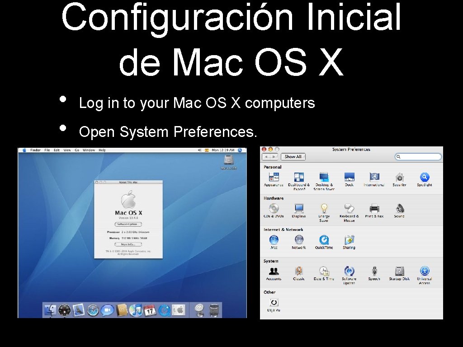Open Sound preferences
463x347 pixels.
pos(399,211)
